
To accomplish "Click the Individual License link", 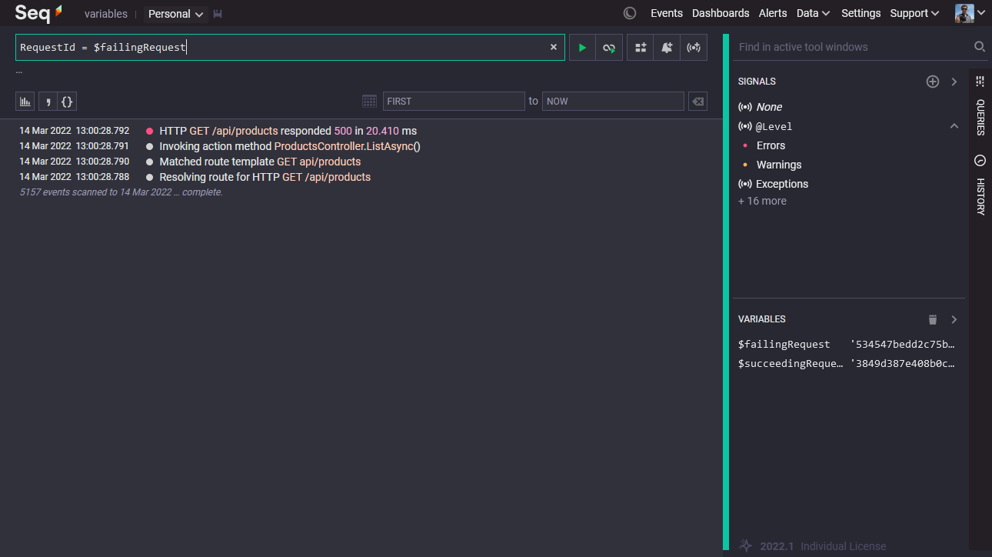I will tap(844, 546).
